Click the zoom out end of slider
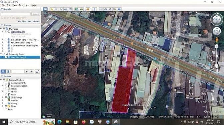 click(x=217, y=66)
